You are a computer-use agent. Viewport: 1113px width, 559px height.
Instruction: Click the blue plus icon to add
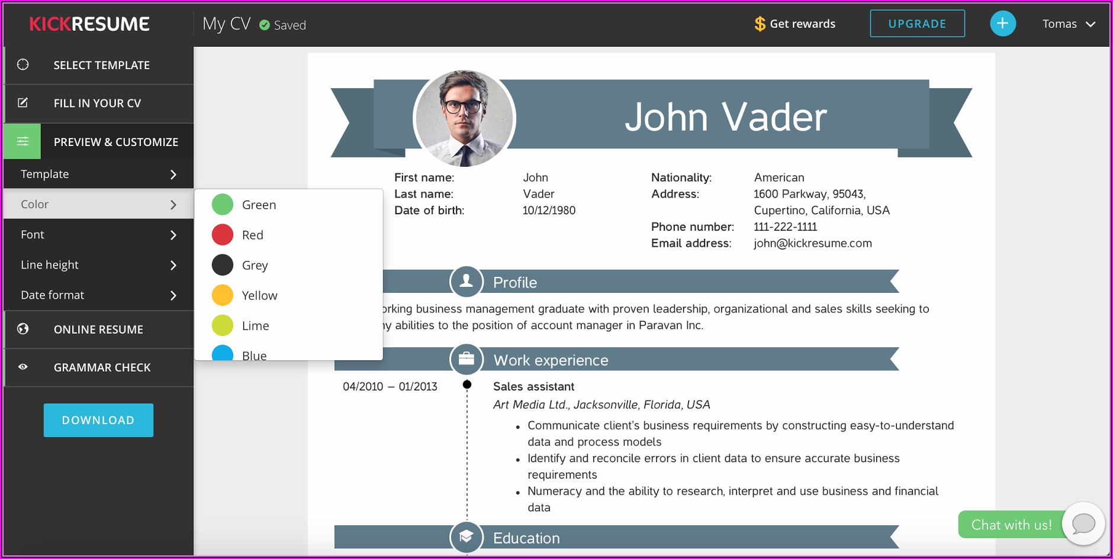tap(1002, 24)
